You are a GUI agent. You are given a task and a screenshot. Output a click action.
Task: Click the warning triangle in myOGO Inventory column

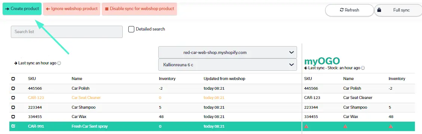[391, 126]
